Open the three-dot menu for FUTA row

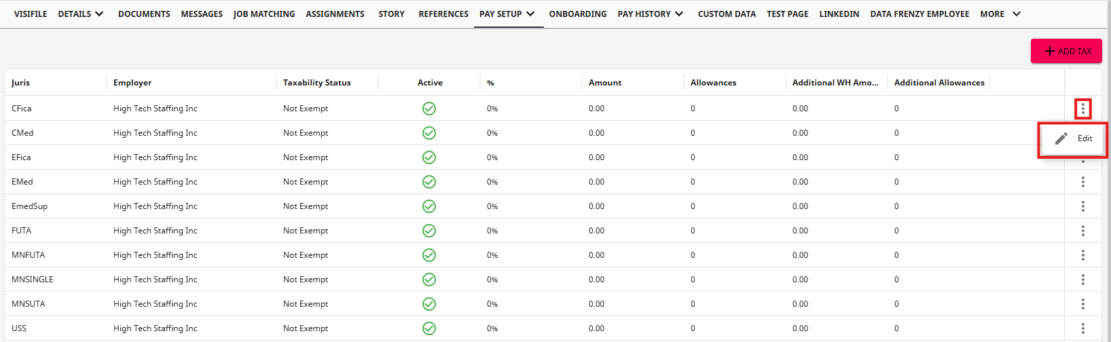[x=1082, y=231]
